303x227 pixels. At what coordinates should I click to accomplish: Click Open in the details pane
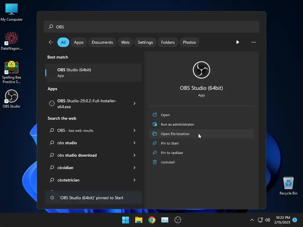coord(201,115)
